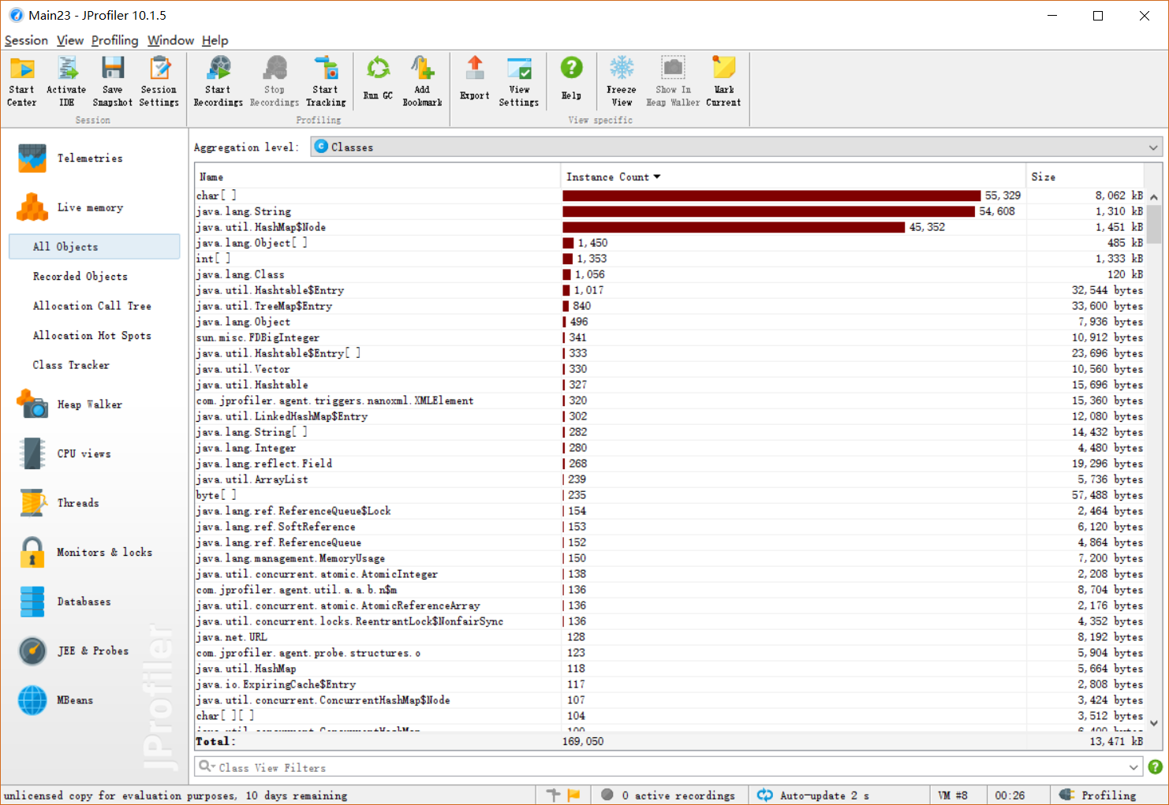Viewport: 1169px width, 805px height.
Task: Run garbage collection
Action: 378,79
